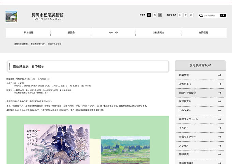Click the arrow icon beside sidebar 施設概要

pyautogui.click(x=220, y=154)
